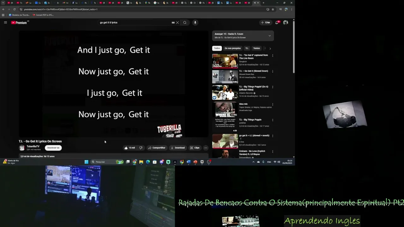Open the browser apps grid in bookmarks bar
This screenshot has height=227, width=404.
(x=3, y=15)
